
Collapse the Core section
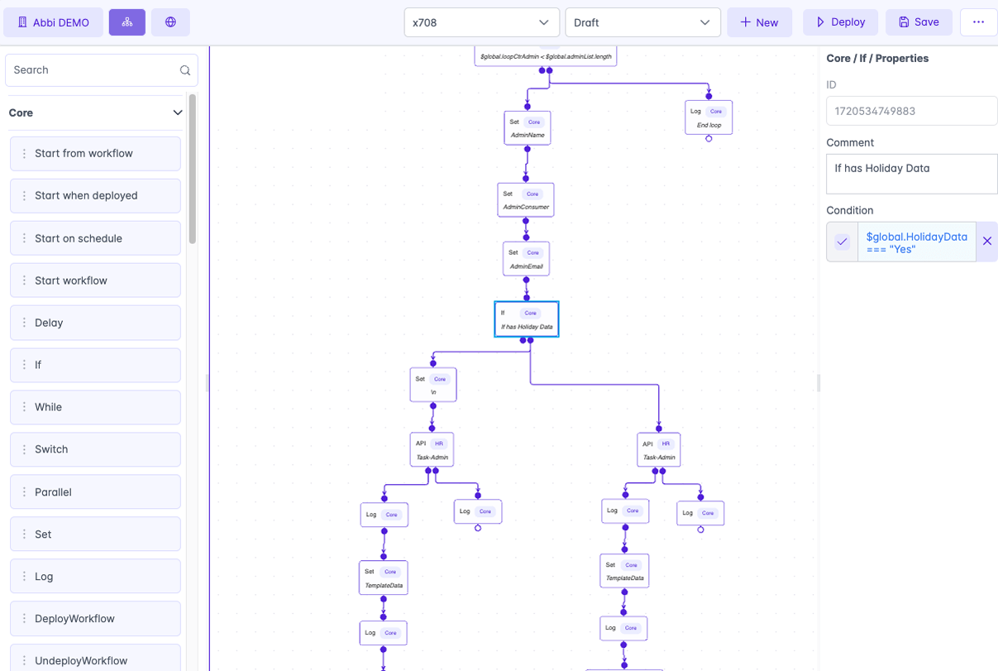tap(177, 113)
